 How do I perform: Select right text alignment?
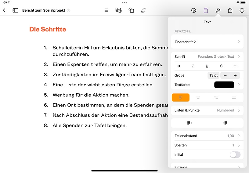click(216, 97)
